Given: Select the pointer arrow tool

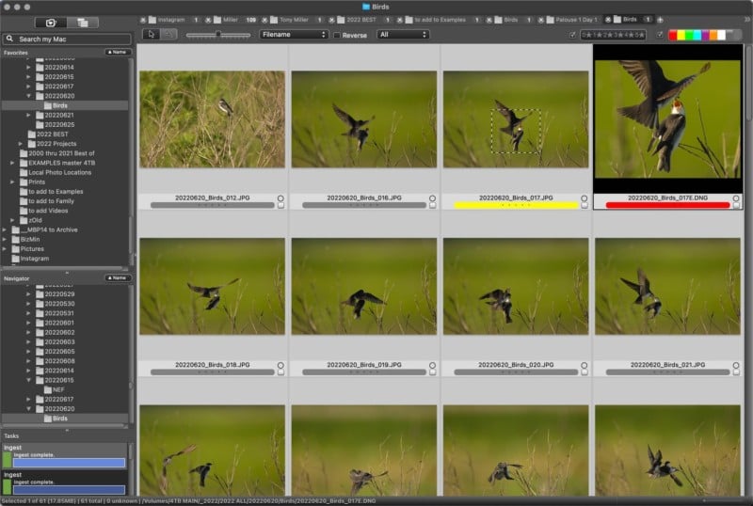Looking at the screenshot, I should (152, 35).
